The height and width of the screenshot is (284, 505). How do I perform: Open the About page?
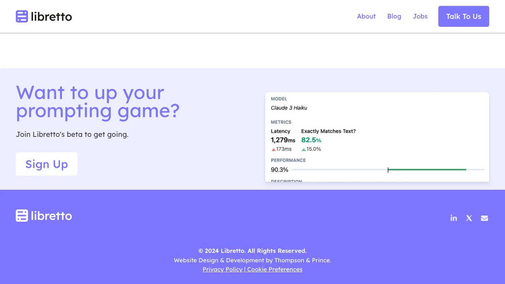pos(366,16)
